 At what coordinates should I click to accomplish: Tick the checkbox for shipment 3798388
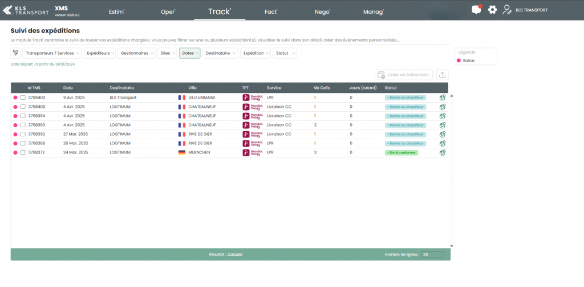23,144
